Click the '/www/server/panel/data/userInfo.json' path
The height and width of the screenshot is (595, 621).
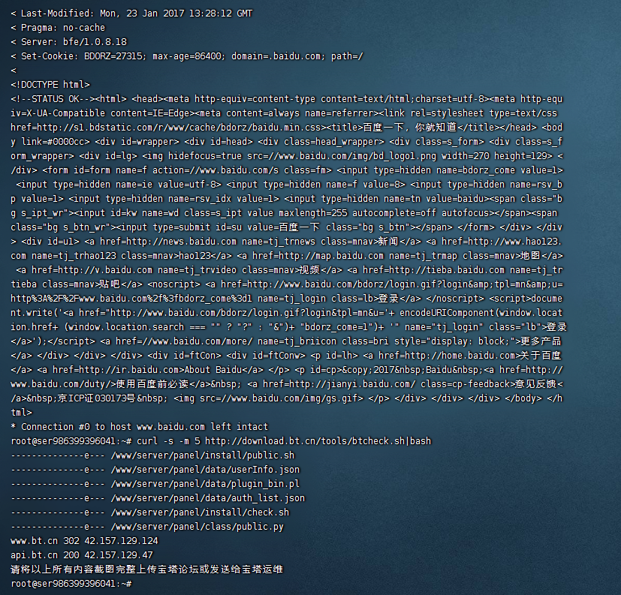click(x=205, y=469)
